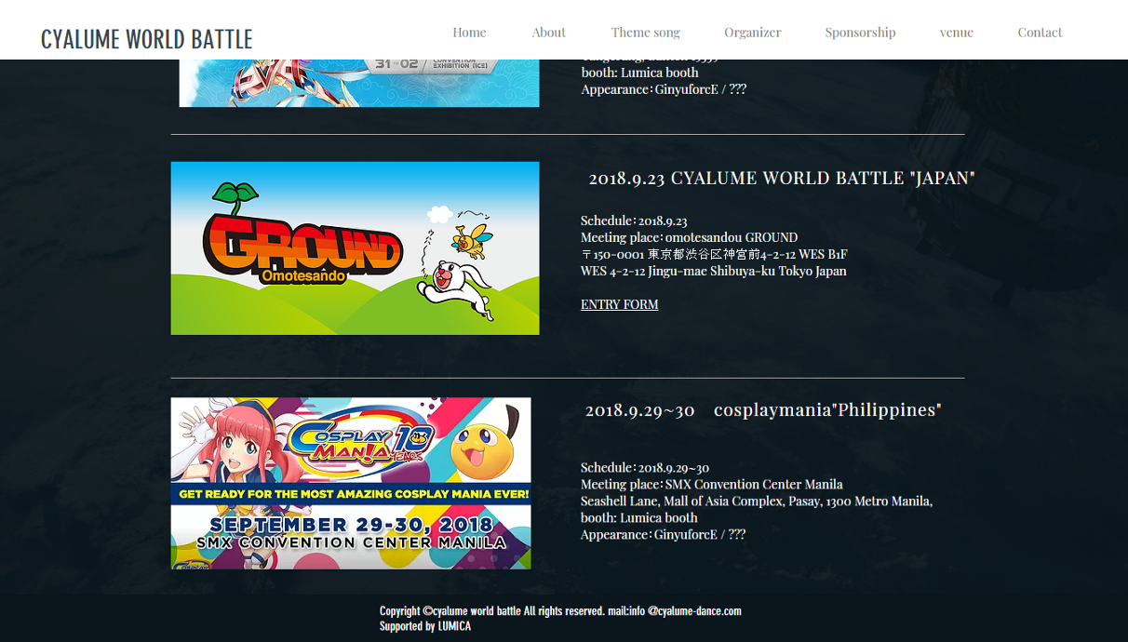Open the ENTRY FORM link

click(619, 304)
